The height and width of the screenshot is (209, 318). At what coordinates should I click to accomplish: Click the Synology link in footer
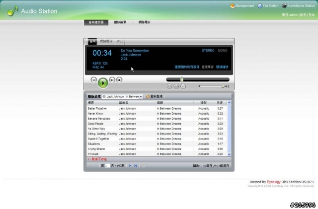[274, 182]
